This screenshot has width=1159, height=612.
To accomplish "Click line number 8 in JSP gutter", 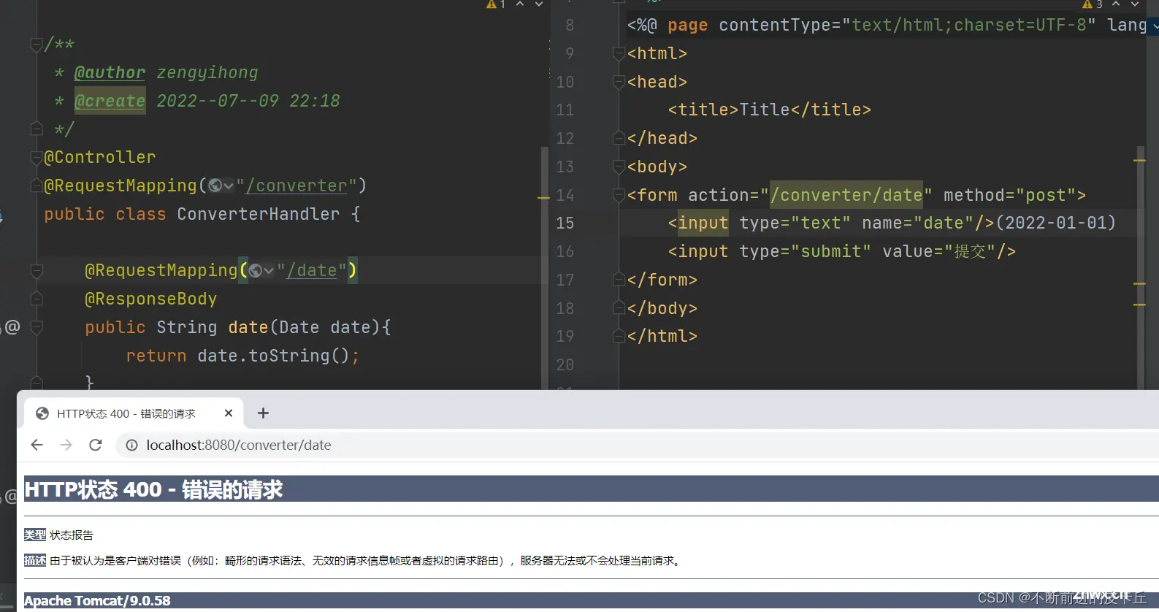I will (570, 26).
